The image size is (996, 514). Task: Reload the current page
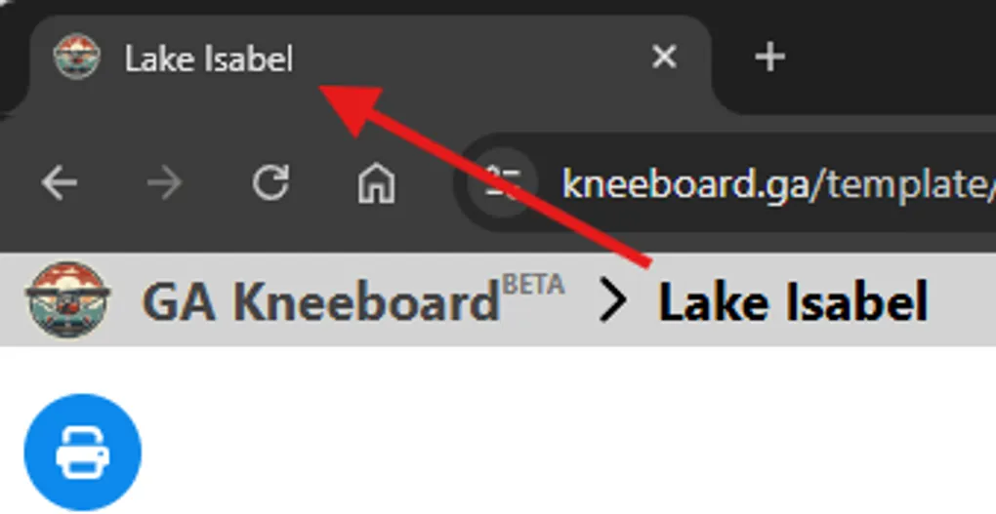pos(270,182)
